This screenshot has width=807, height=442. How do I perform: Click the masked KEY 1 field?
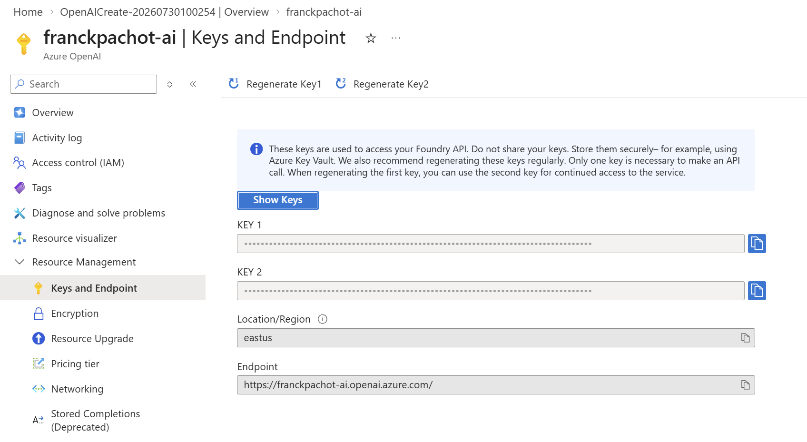point(491,244)
